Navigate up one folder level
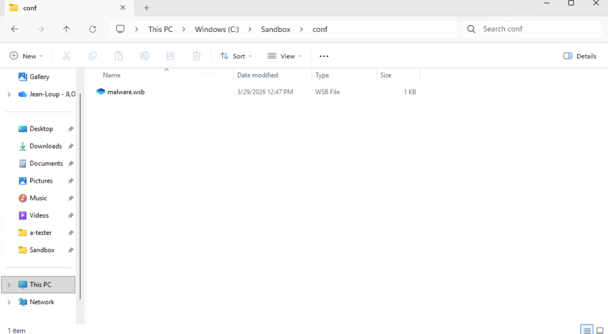The height and width of the screenshot is (334, 608). [66, 29]
